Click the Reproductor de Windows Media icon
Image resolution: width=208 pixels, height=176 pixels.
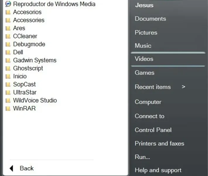(x=8, y=4)
